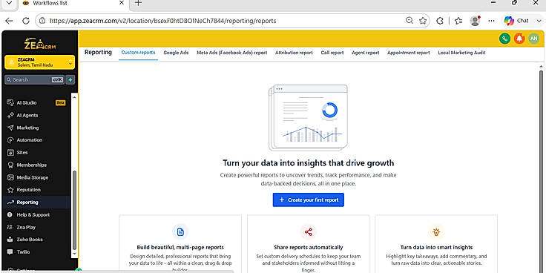Open Help & Support question icon
546x273 pixels.
pos(10,215)
